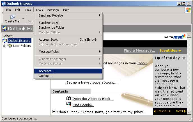Open Create Mail stationery dropdown arrow
193x122 pixels.
tap(23, 19)
